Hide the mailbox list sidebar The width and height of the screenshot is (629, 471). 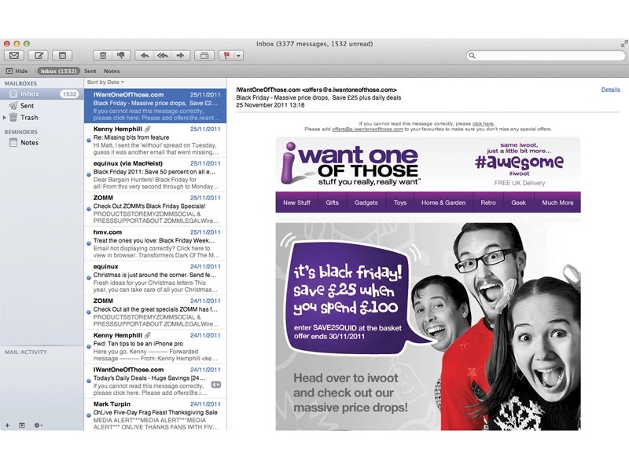17,71
